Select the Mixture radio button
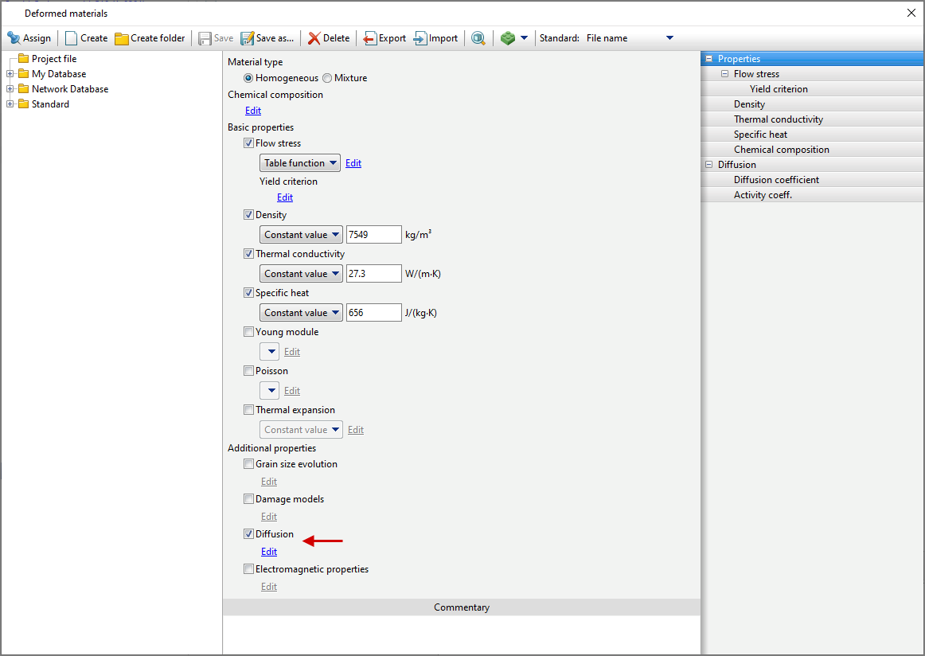Viewport: 925px width, 656px height. pyautogui.click(x=327, y=78)
